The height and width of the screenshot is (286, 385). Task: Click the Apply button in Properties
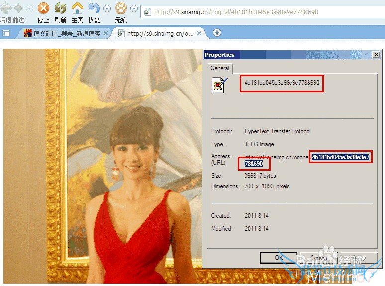pos(359,258)
